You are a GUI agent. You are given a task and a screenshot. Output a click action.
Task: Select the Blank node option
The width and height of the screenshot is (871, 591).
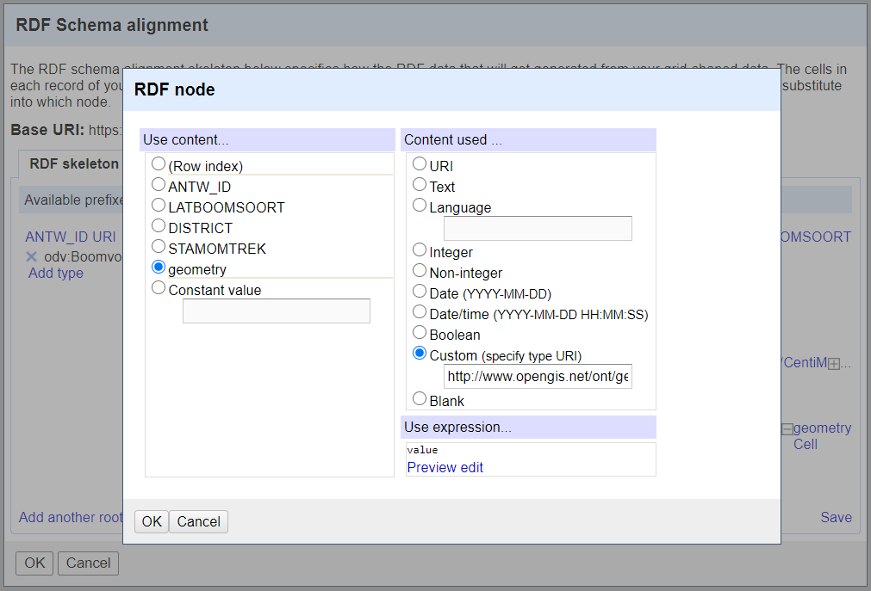420,399
